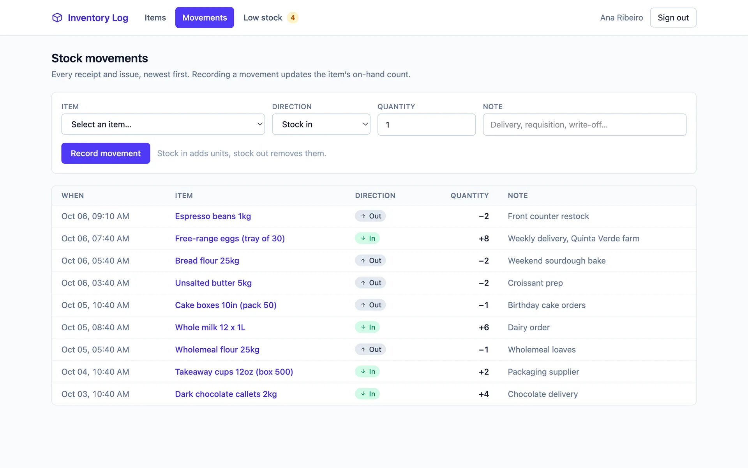Click the Out badge in Bread flour row
Image resolution: width=748 pixels, height=468 pixels.
pyautogui.click(x=370, y=261)
